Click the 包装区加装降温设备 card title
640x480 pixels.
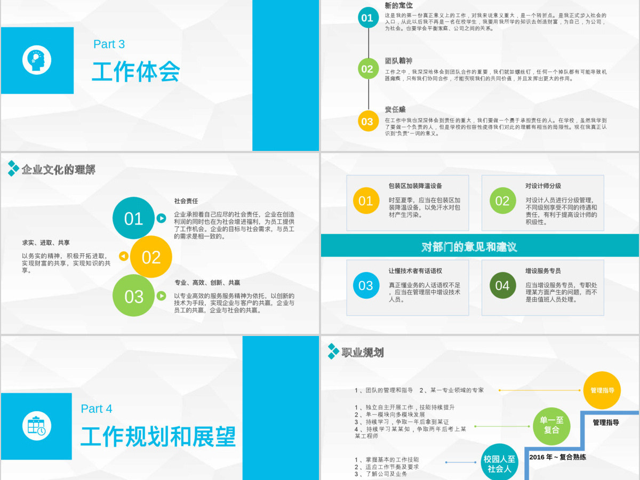click(x=415, y=186)
